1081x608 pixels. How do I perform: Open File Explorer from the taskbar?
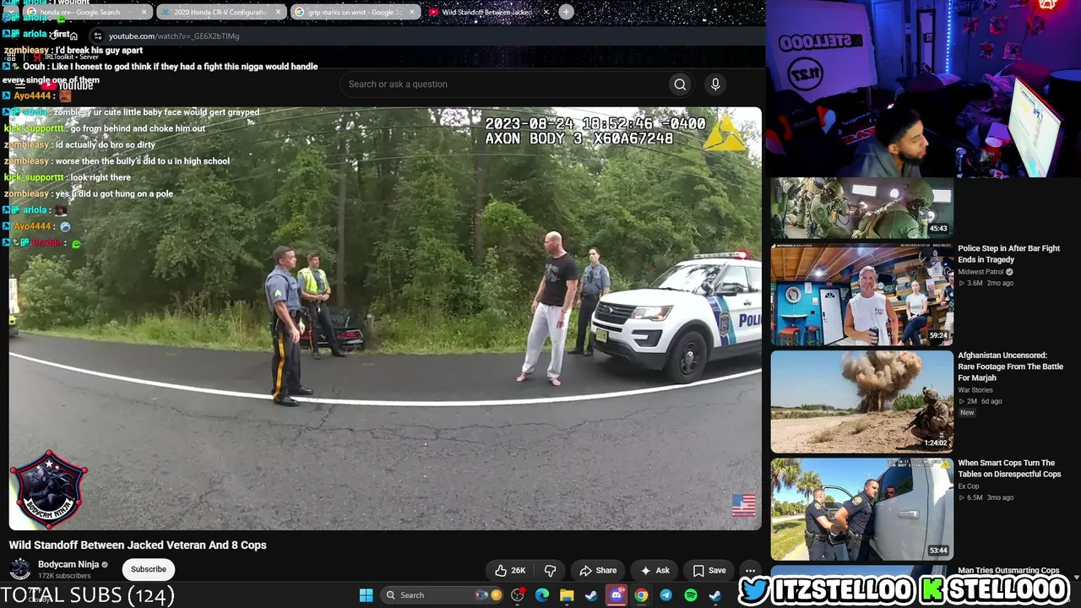pos(567,595)
